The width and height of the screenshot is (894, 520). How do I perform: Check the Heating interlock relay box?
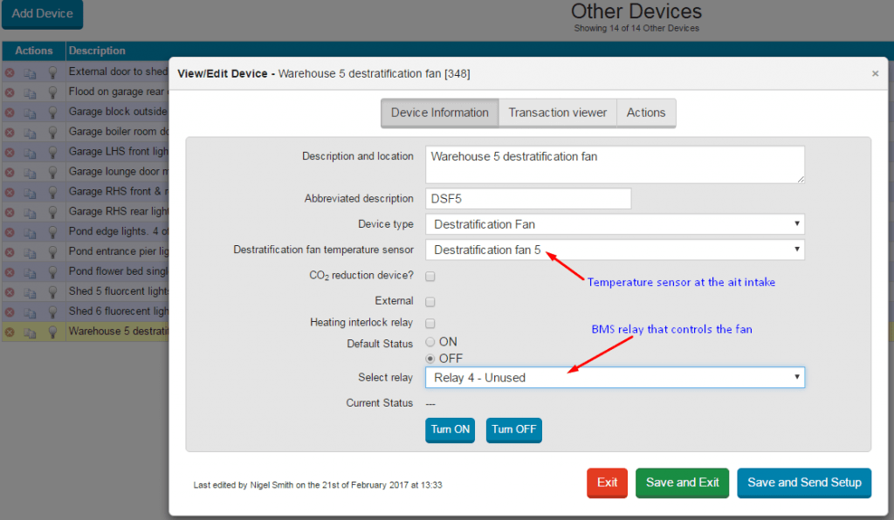(x=430, y=324)
